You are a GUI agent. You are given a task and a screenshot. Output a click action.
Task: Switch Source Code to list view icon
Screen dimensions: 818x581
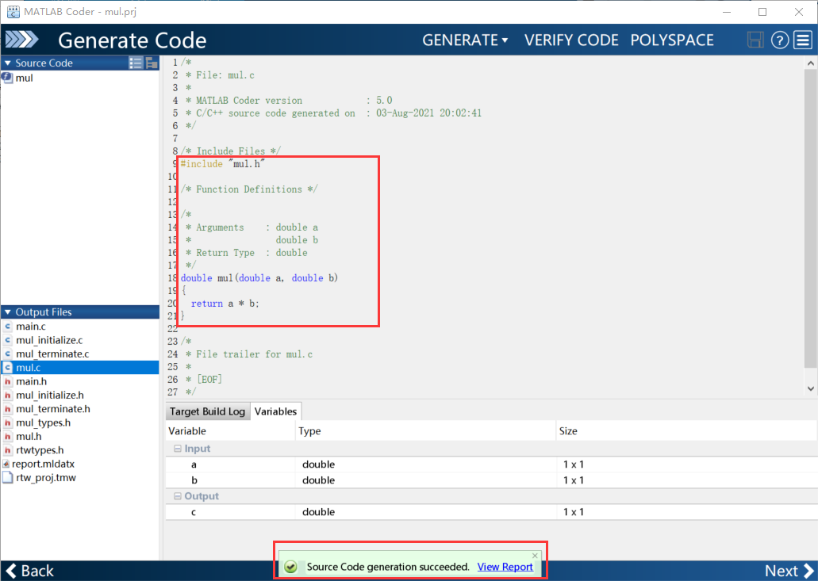click(x=136, y=63)
